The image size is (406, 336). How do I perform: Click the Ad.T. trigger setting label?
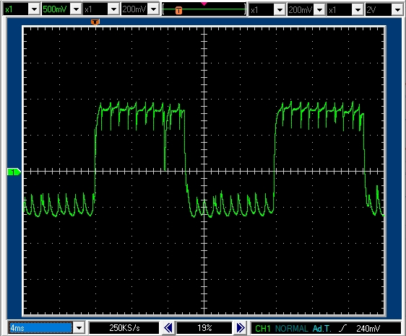(x=322, y=329)
